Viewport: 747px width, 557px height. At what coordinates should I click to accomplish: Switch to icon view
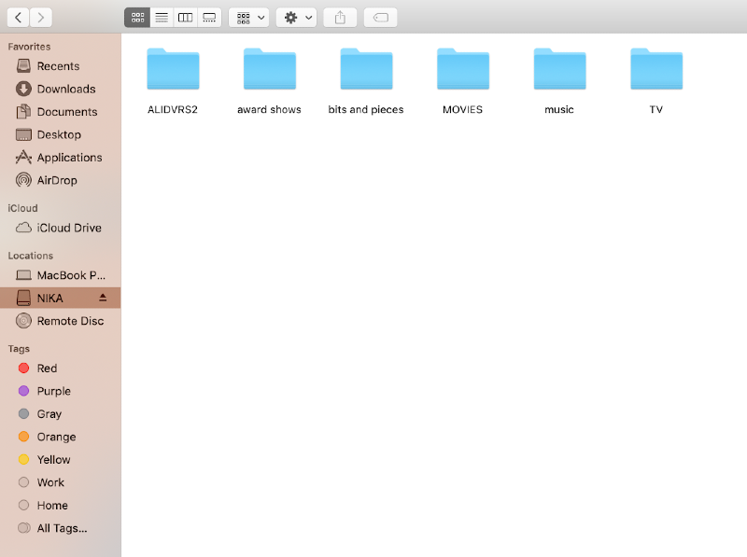coord(137,18)
